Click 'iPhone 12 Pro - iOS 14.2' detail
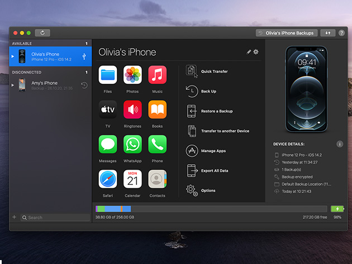 [302, 155]
